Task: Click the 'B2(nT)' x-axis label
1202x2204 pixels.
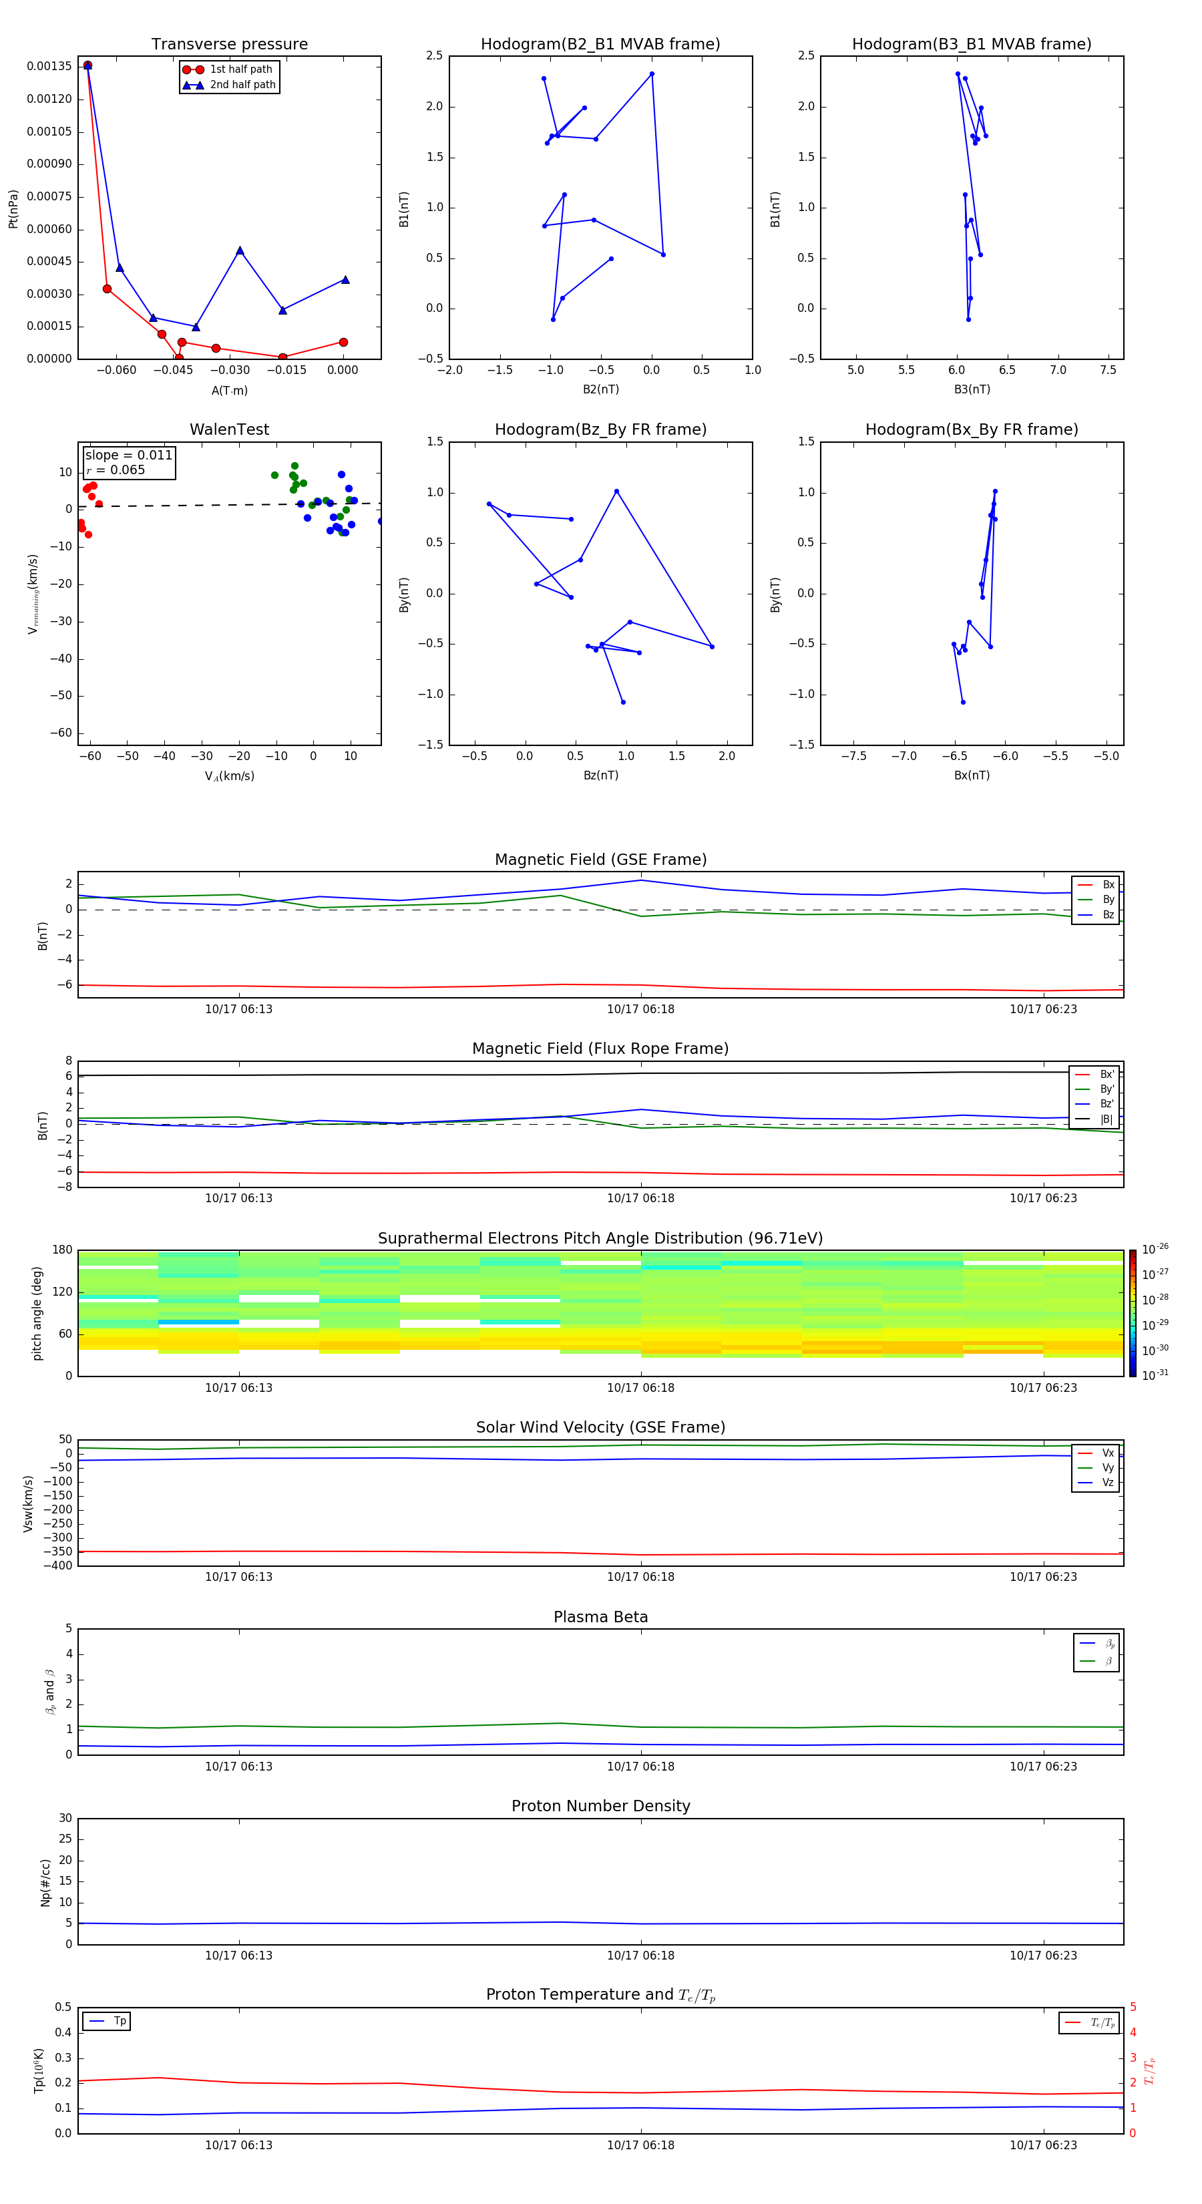Action: [x=600, y=389]
